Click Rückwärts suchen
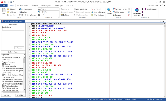The height and width of the screenshot is (101, 166). click(x=120, y=9)
